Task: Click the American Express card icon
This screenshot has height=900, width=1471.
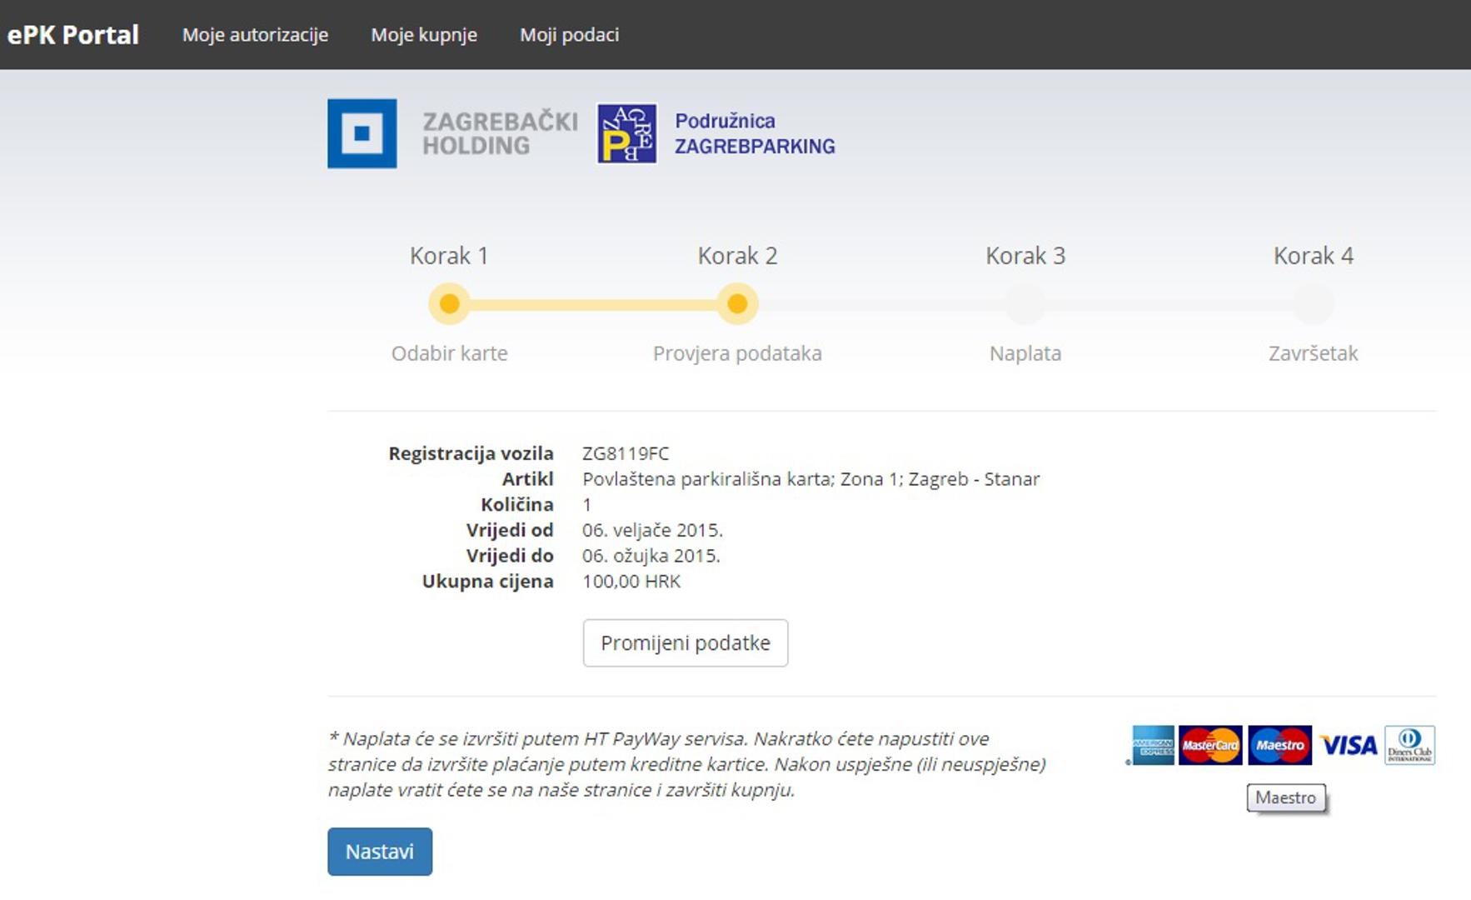Action: tap(1153, 745)
